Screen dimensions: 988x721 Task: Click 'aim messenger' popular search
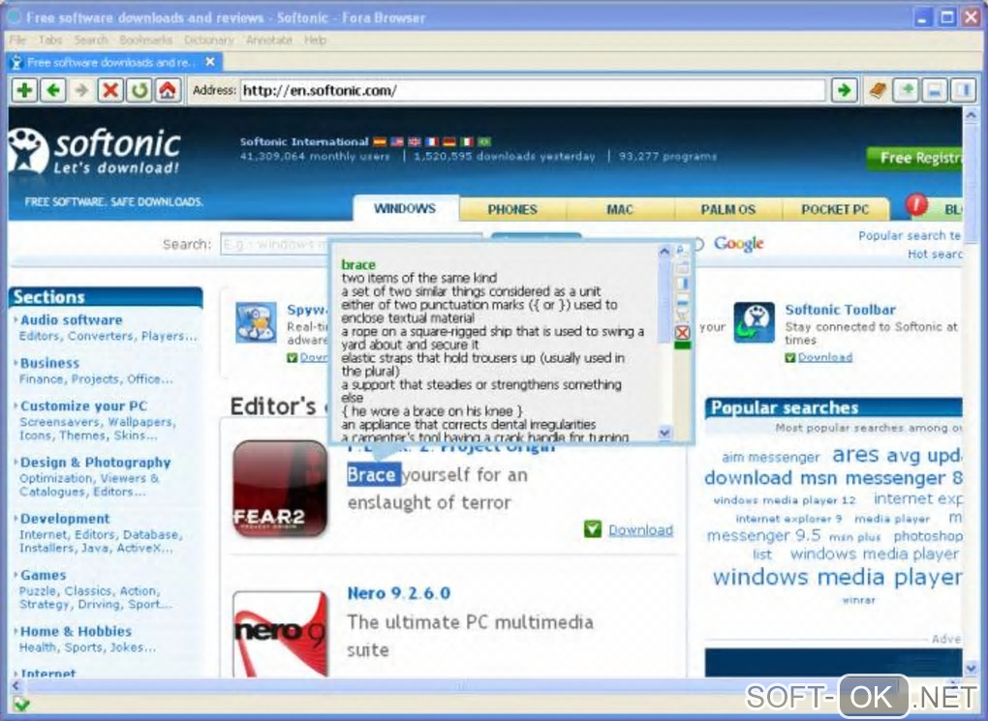point(771,457)
